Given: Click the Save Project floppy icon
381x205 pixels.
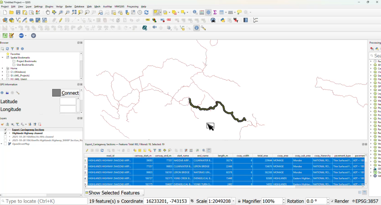Looking at the screenshot, I should point(18,12).
